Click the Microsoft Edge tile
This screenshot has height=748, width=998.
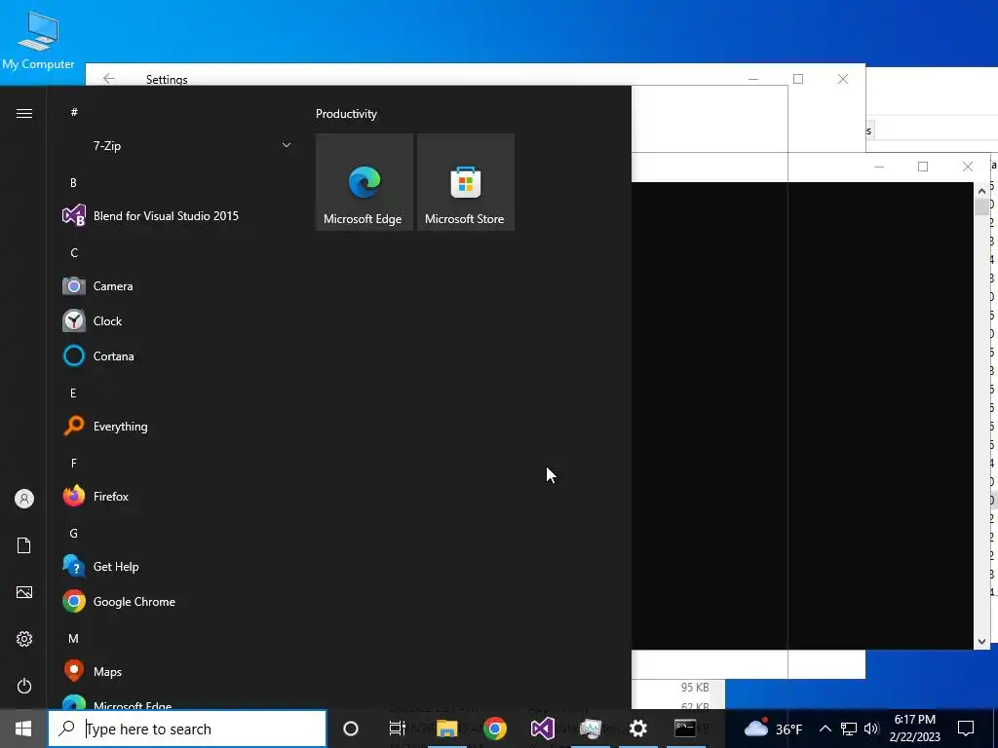click(365, 182)
